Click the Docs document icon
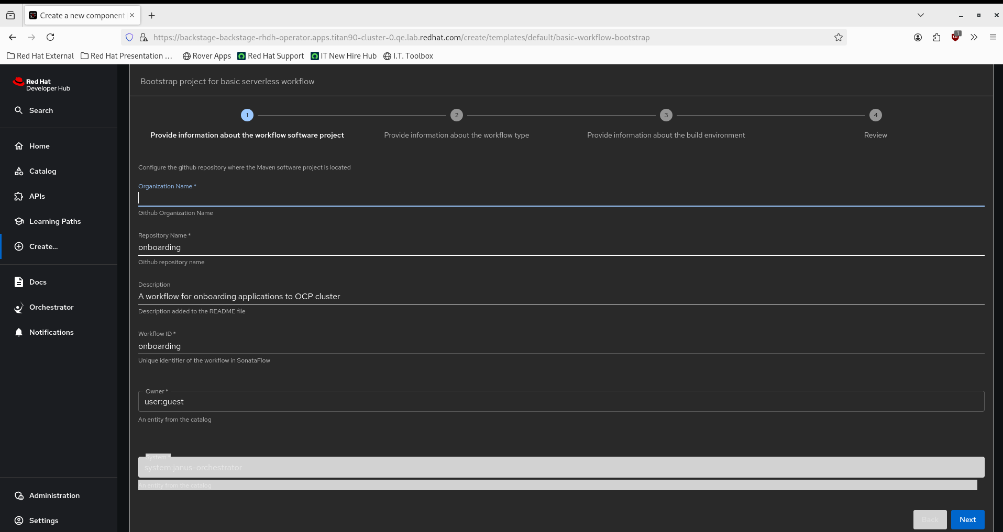Viewport: 1003px width, 532px height. pos(19,282)
